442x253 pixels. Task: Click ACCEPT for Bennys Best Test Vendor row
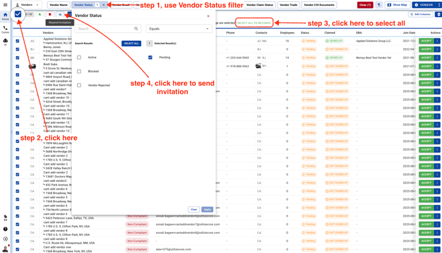[426, 58]
